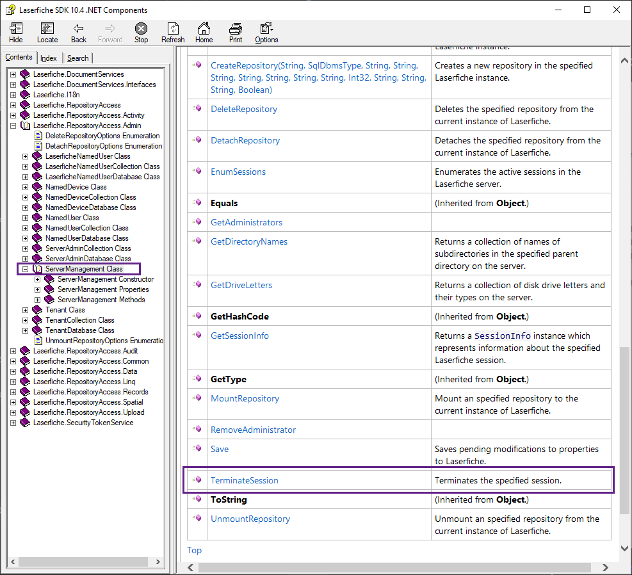Click the Hide toolbar icon
Screen dimensions: 632x575
[x=16, y=29]
